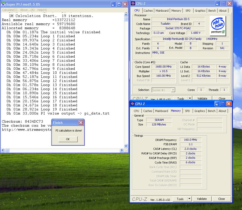This screenshot has height=210, width=242.
Task: Click the Cycle Time 6 clocks value
Action: click(191, 162)
